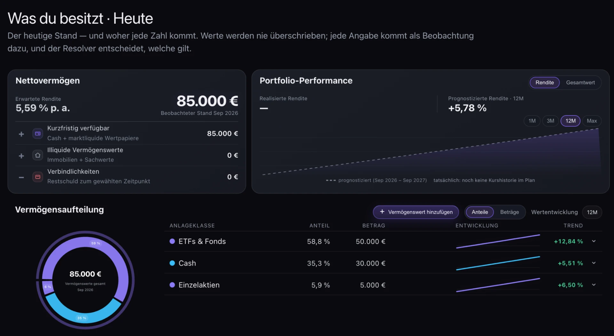Image resolution: width=614 pixels, height=336 pixels.
Task: Click the +5,78 % forecast return value
Action: pos(467,108)
